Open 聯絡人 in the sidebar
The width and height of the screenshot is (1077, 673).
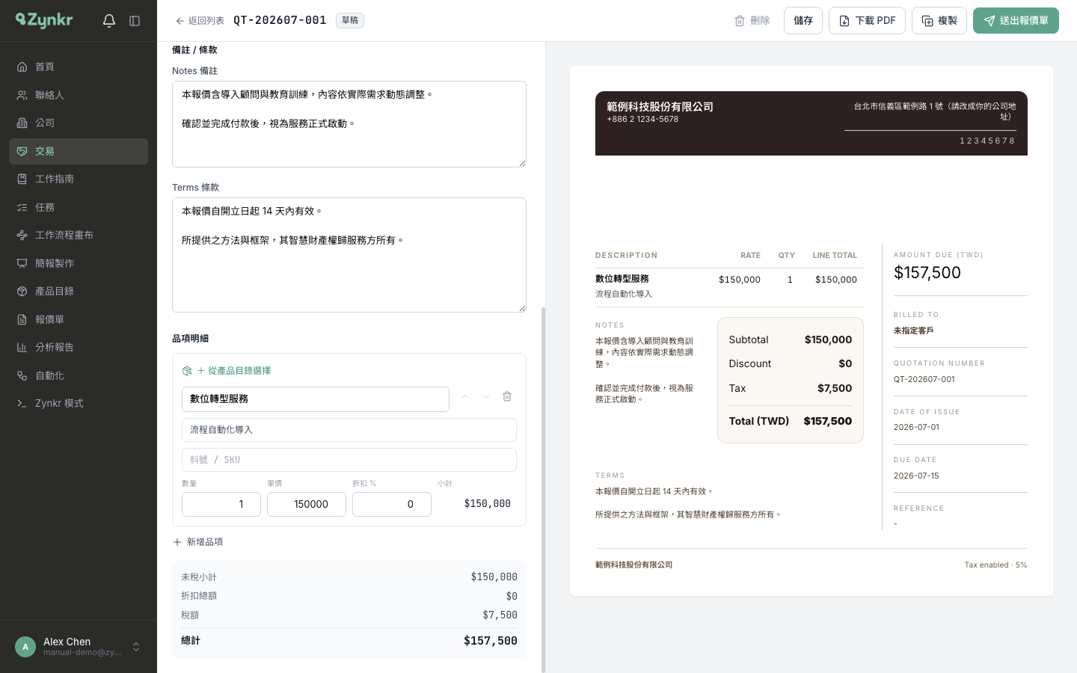[x=79, y=95]
